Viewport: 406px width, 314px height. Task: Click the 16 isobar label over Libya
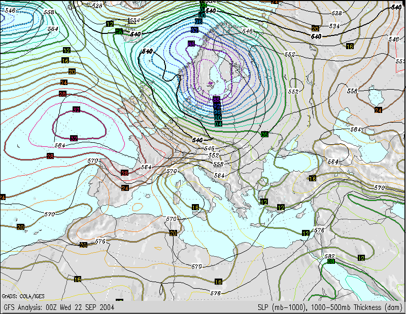[218, 282]
